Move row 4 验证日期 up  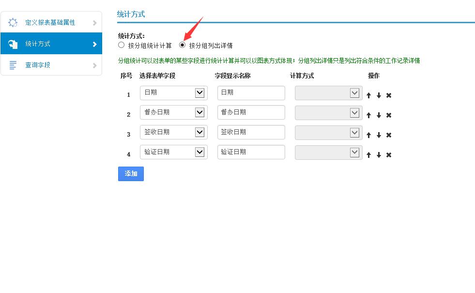pos(368,155)
